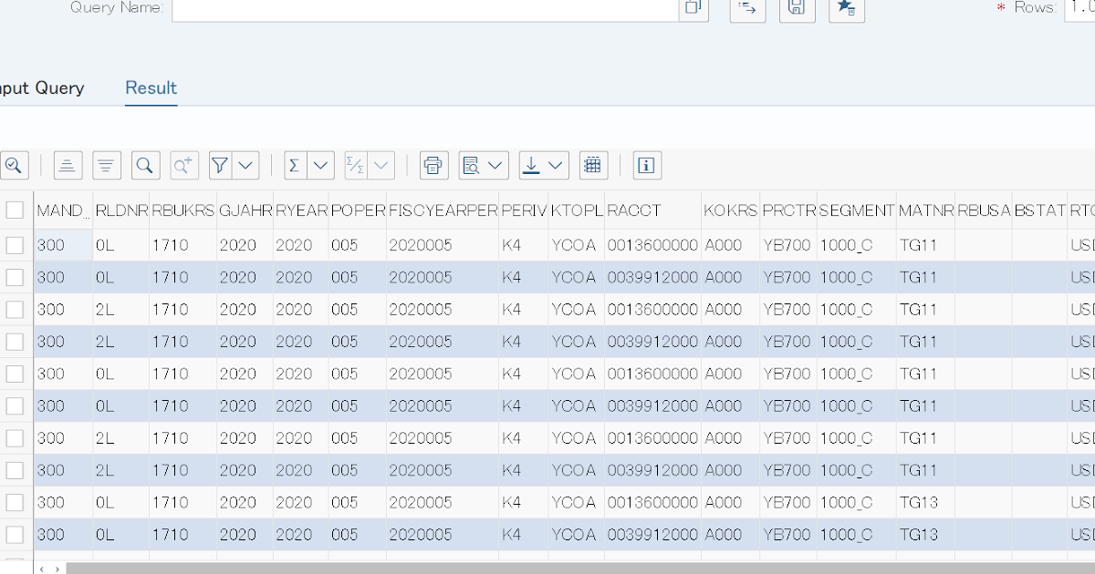
Task: Tick the checkbox on the TG13 row
Action: point(15,502)
